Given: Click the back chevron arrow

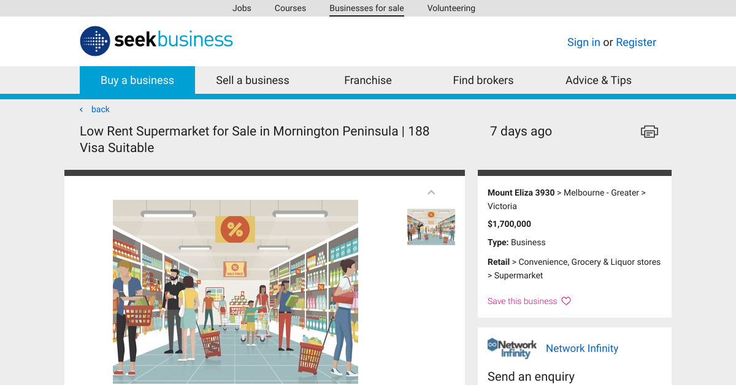Looking at the screenshot, I should tap(80, 109).
